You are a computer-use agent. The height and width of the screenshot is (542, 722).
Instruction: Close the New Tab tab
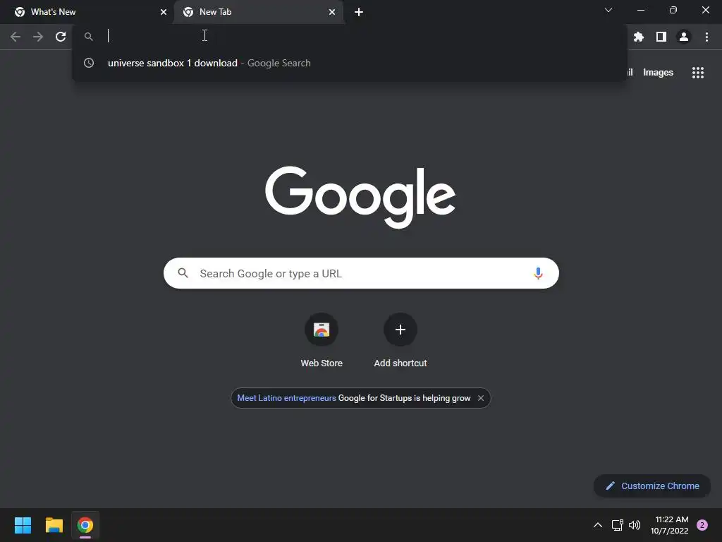[332, 12]
